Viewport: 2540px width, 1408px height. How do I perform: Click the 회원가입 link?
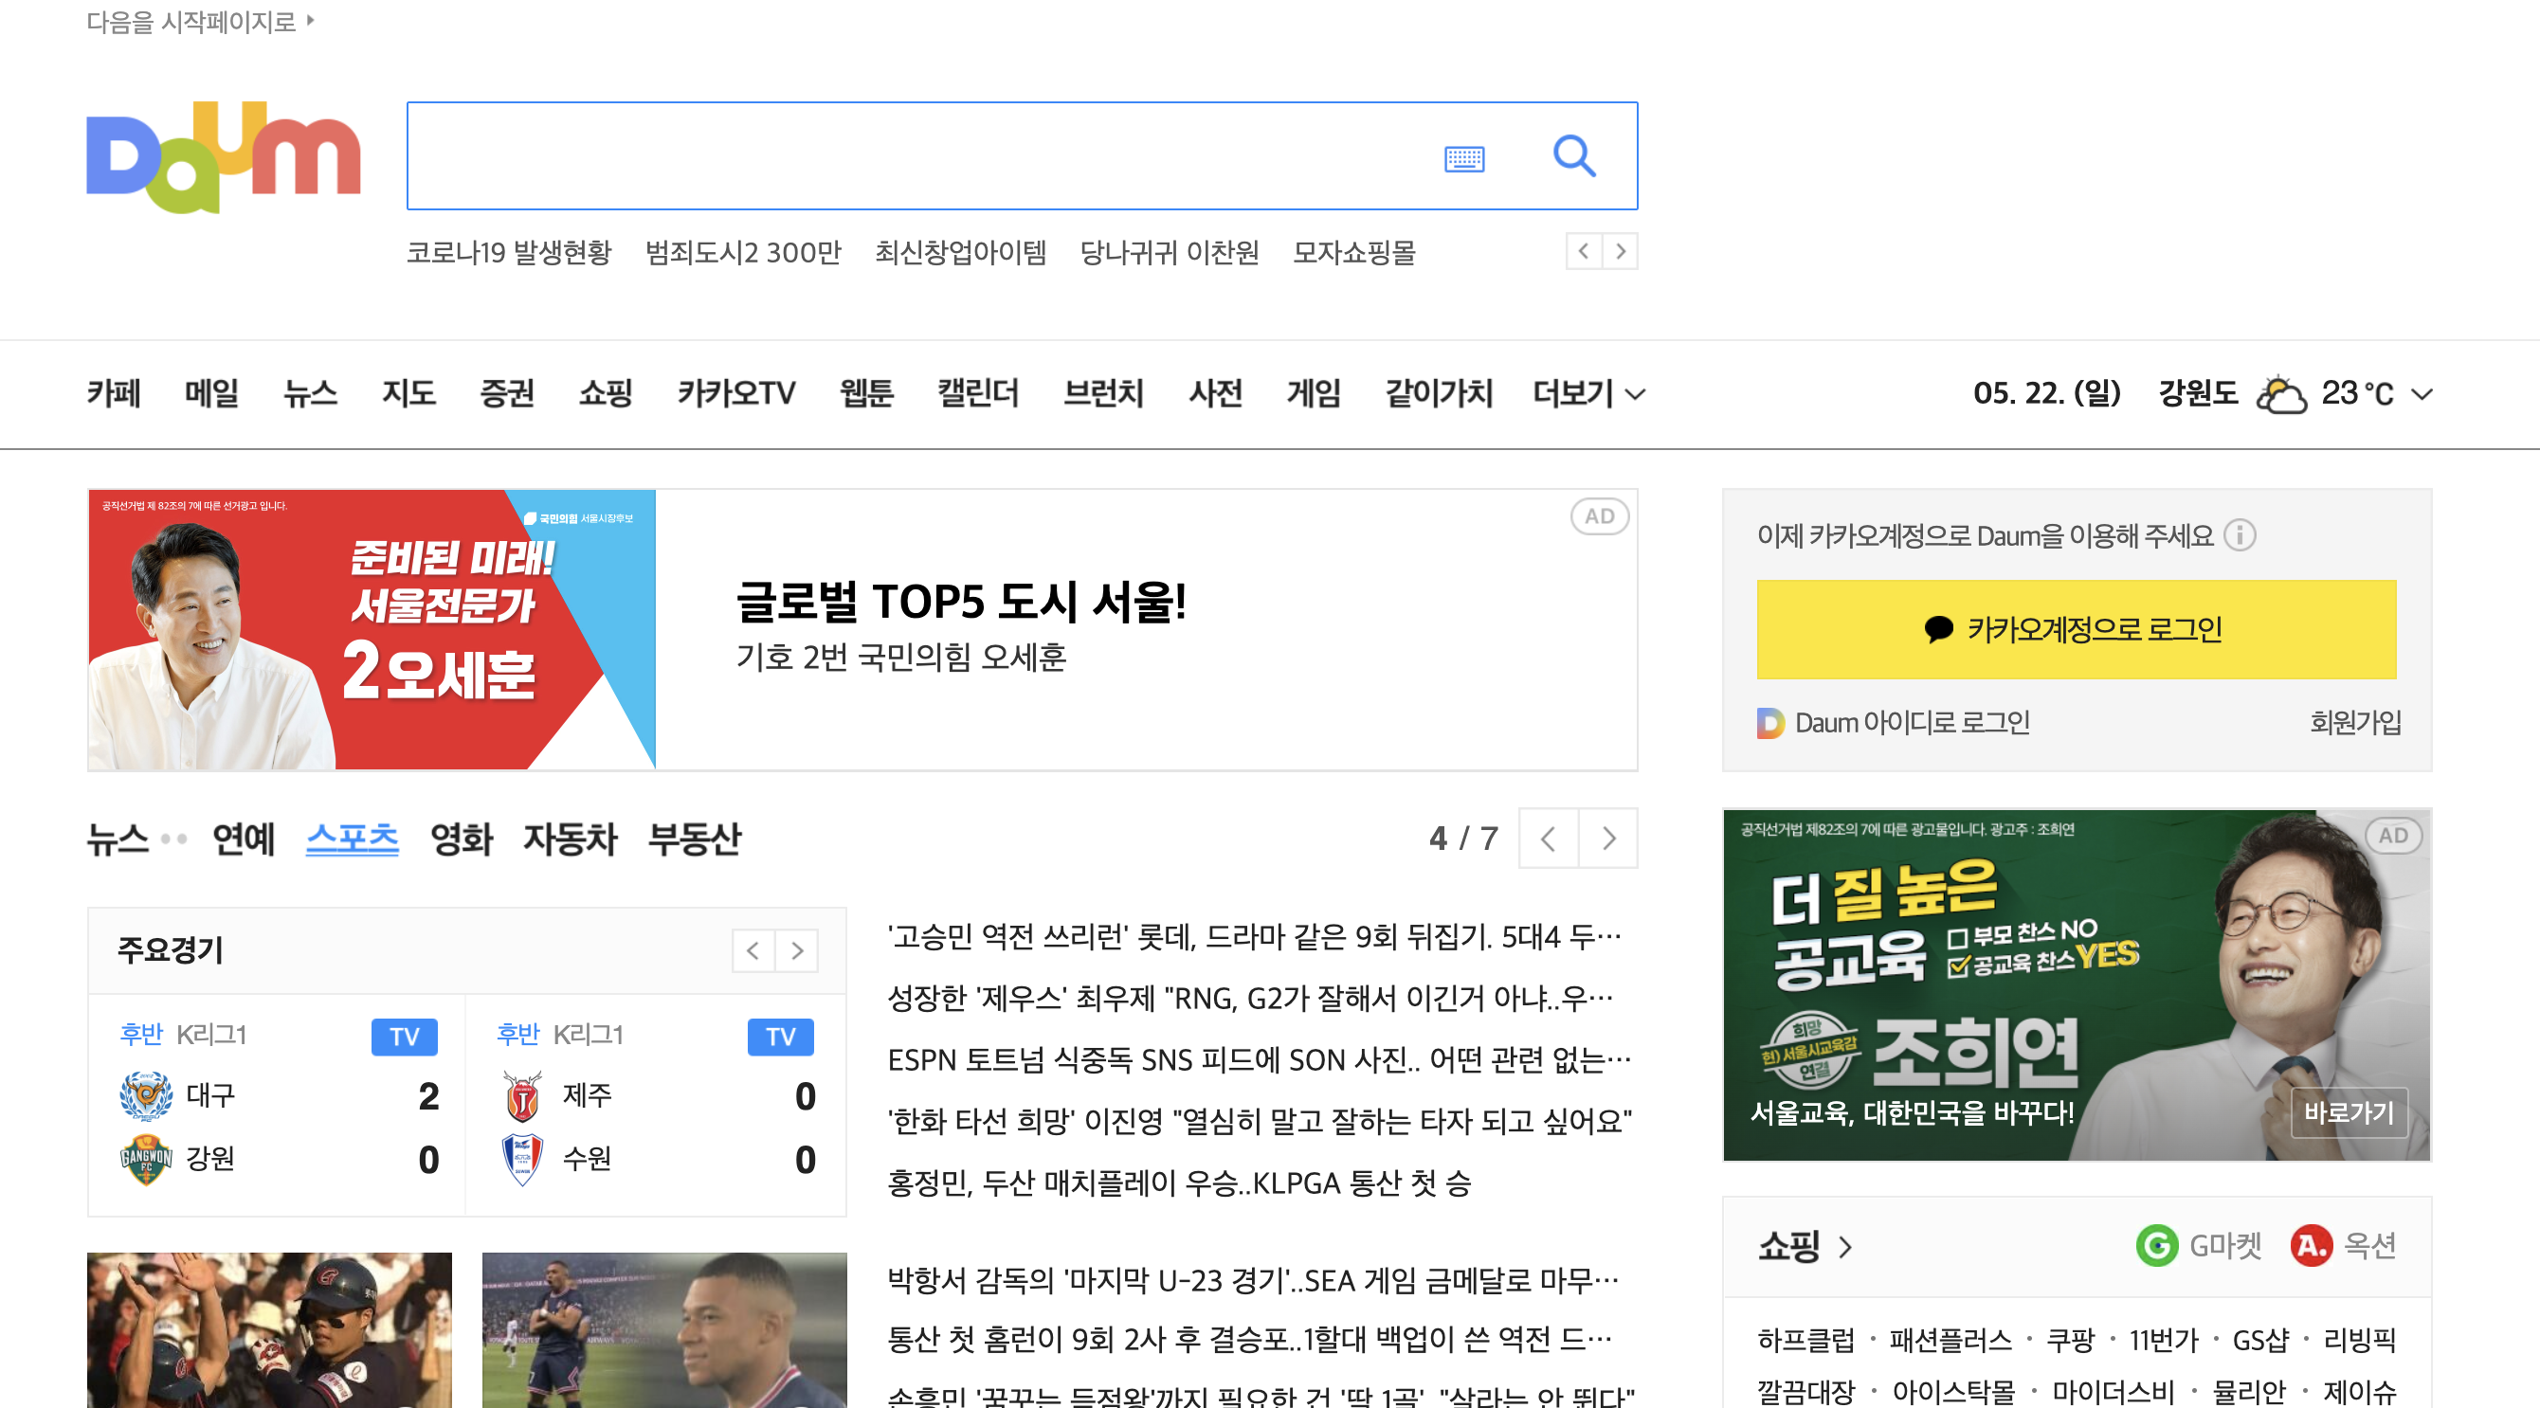click(x=2354, y=723)
